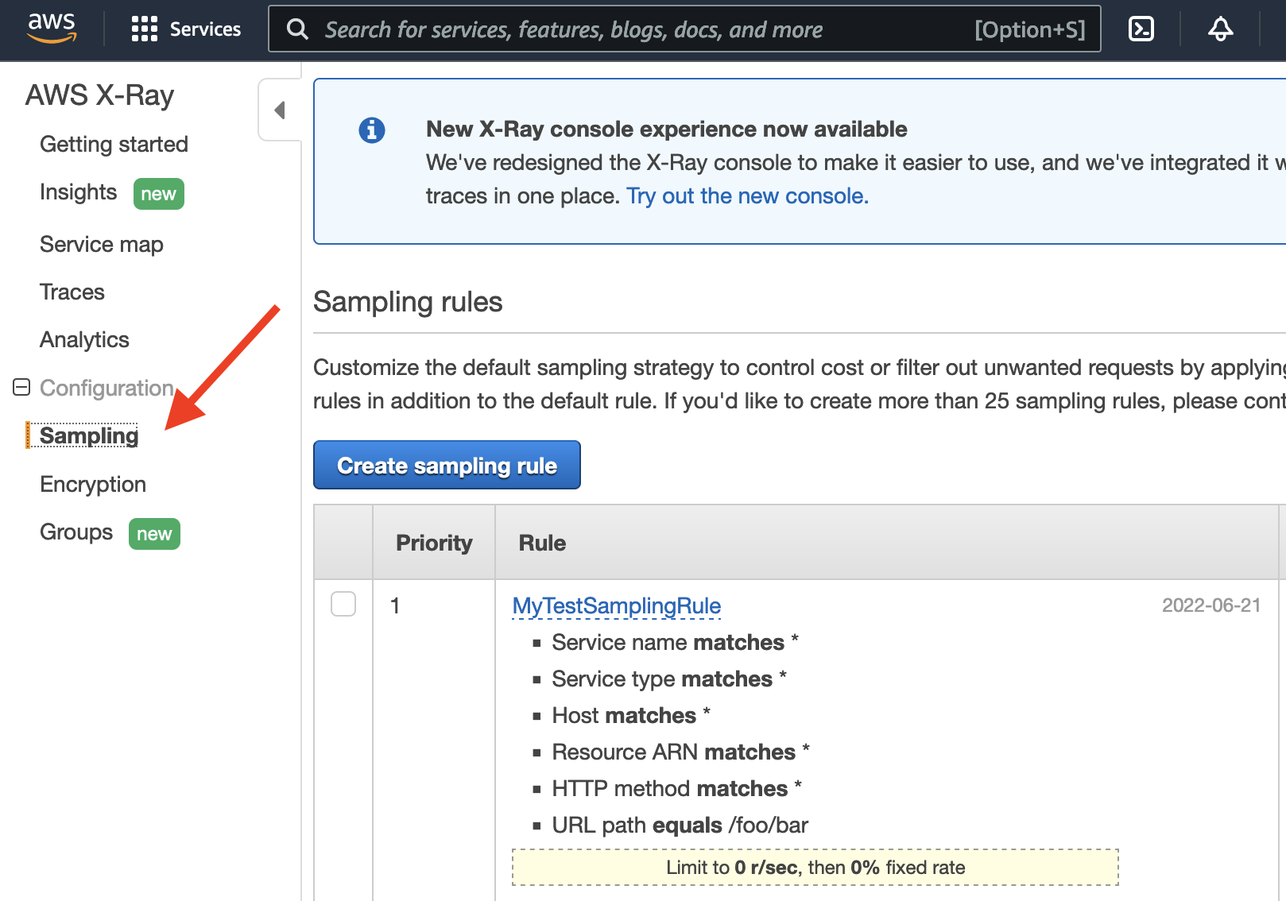Image resolution: width=1286 pixels, height=901 pixels.
Task: Click 'Resource ARN matches *' line
Action: 681,752
